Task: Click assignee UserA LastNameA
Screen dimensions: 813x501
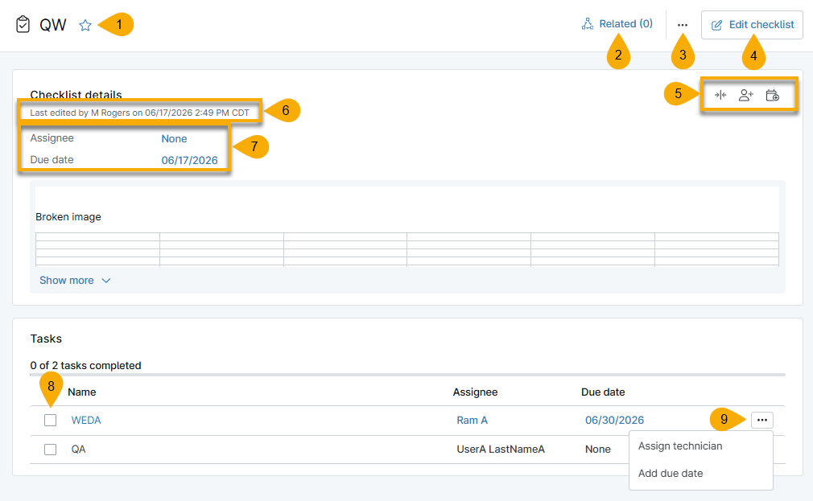Action: (501, 450)
